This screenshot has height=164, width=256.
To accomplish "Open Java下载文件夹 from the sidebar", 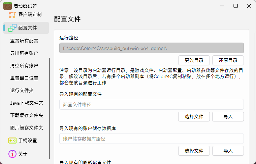I will click(x=27, y=103).
